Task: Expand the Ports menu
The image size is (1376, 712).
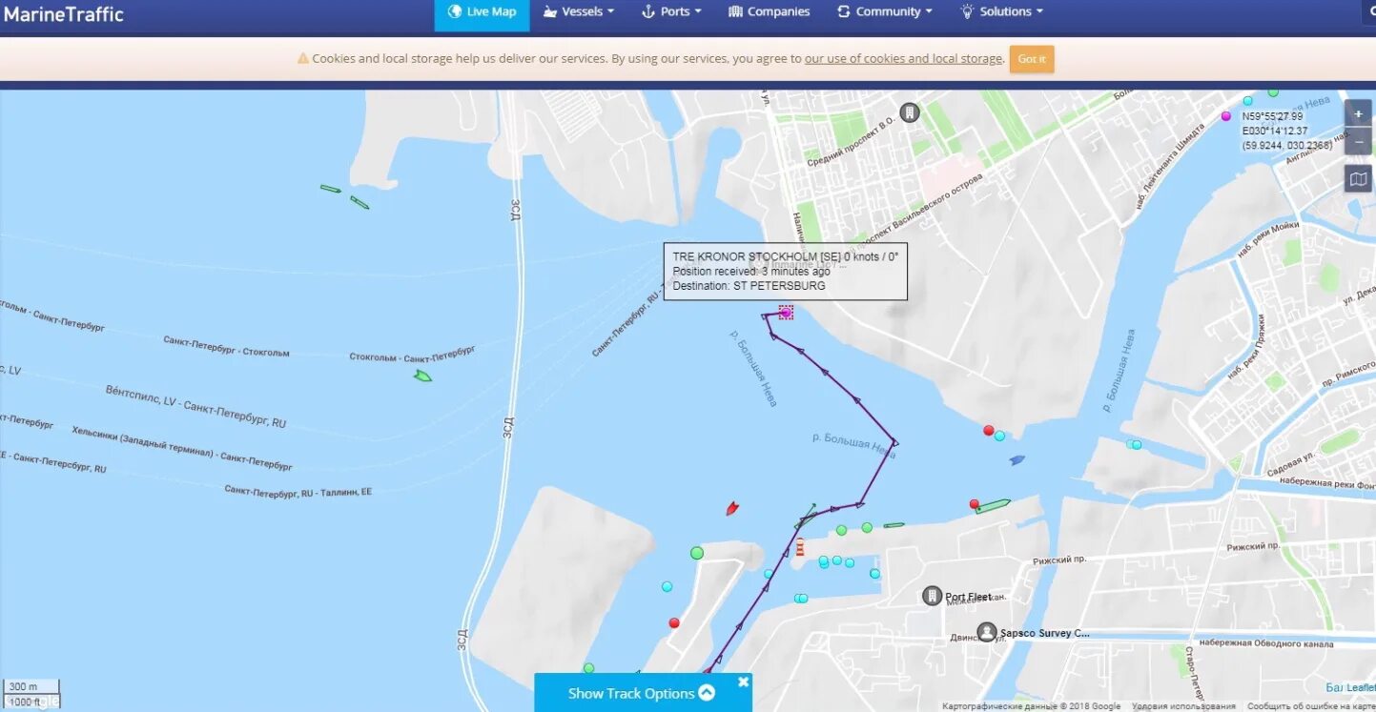Action: (x=671, y=12)
